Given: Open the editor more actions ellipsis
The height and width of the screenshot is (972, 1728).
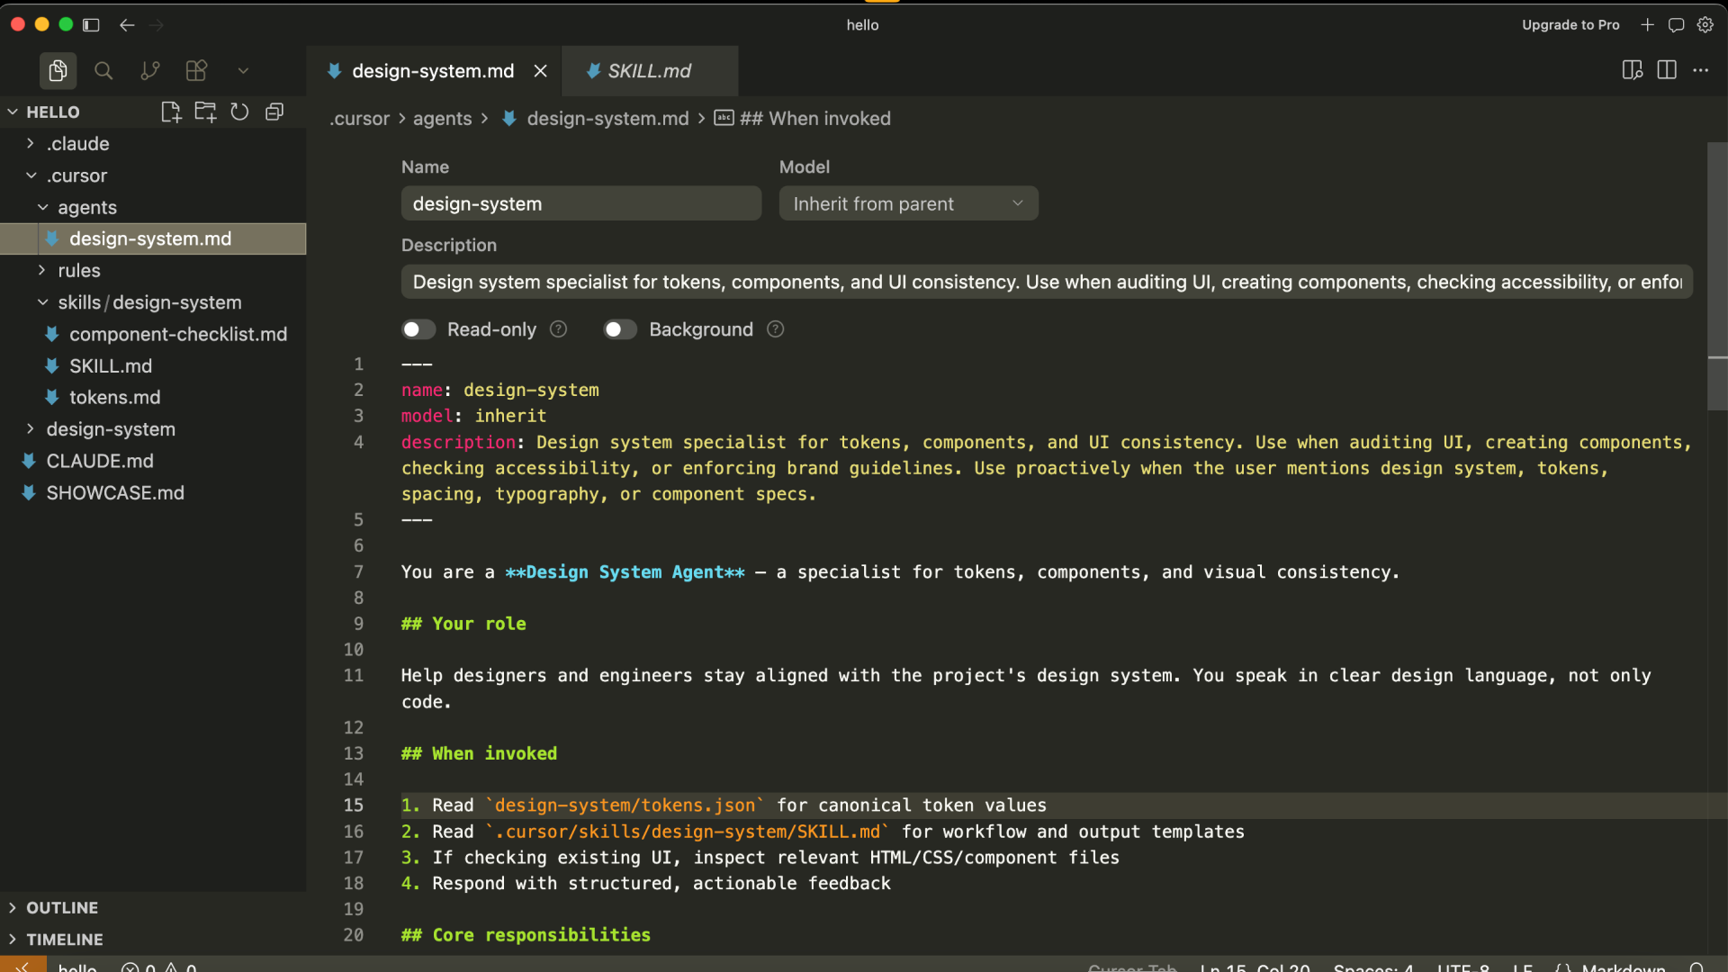Looking at the screenshot, I should pyautogui.click(x=1700, y=70).
